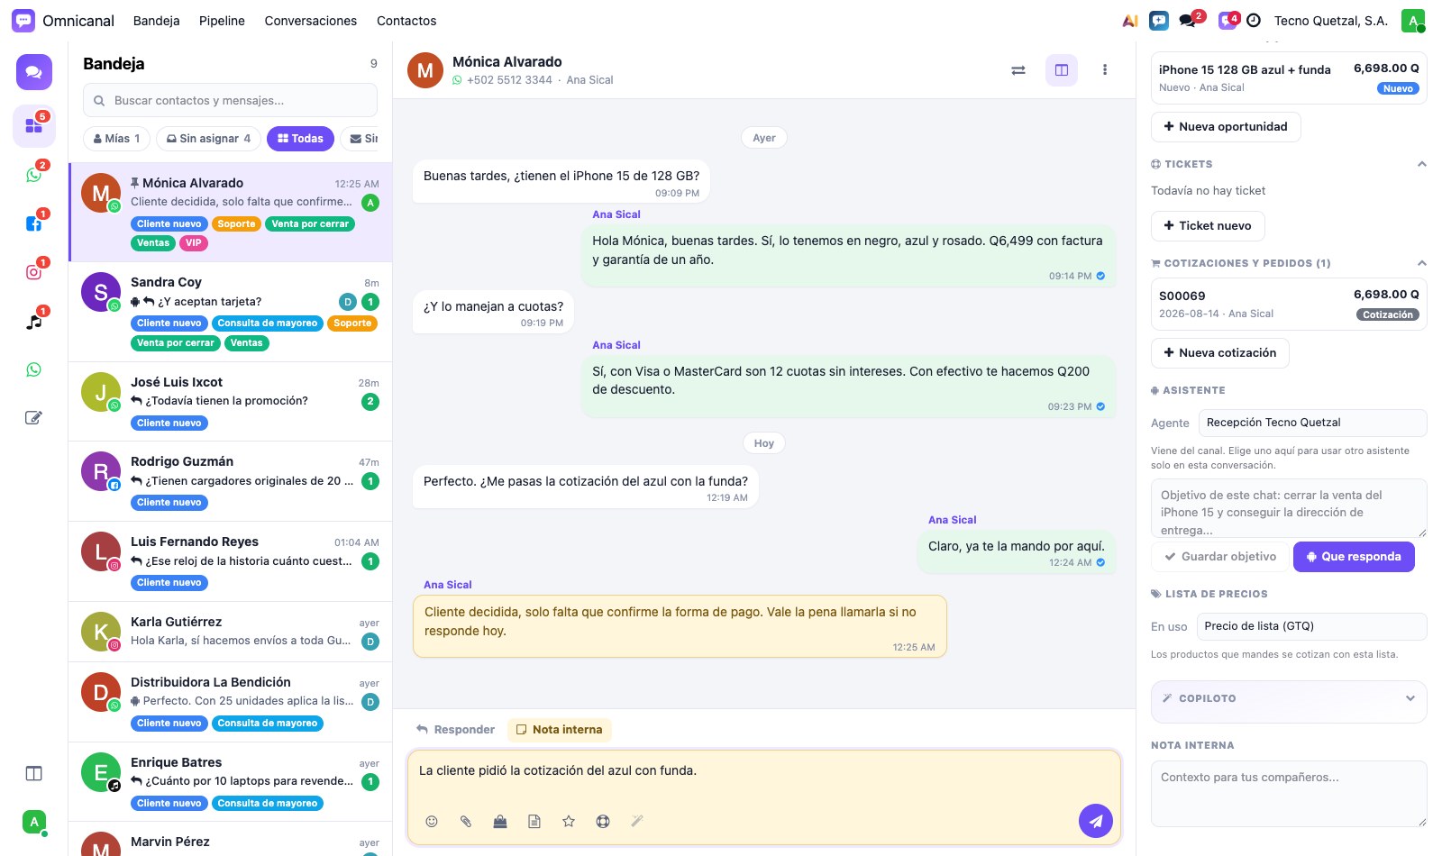Attach a file with the paperclip icon
1442x856 pixels.
[466, 821]
